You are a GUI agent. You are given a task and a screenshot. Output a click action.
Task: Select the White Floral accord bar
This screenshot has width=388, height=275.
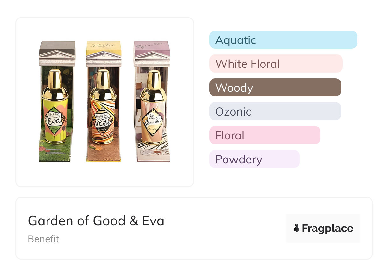[276, 64]
